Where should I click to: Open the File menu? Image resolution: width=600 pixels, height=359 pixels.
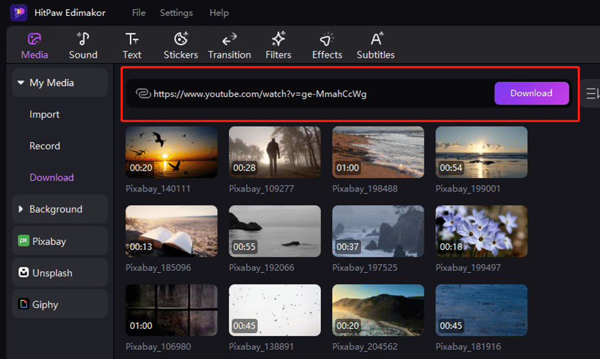tap(139, 12)
